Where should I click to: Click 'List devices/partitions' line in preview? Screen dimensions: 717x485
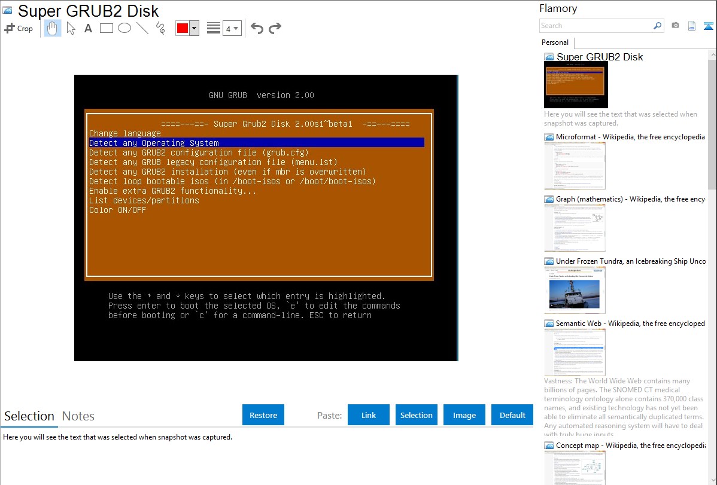coord(144,201)
